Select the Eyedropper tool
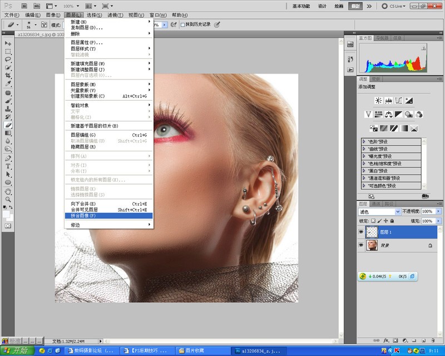 tap(8, 83)
